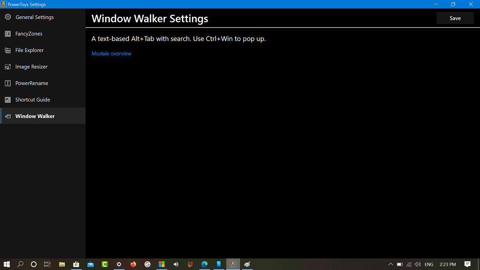The width and height of the screenshot is (480, 270).
Task: Open the Windows Start menu
Action: click(7, 264)
